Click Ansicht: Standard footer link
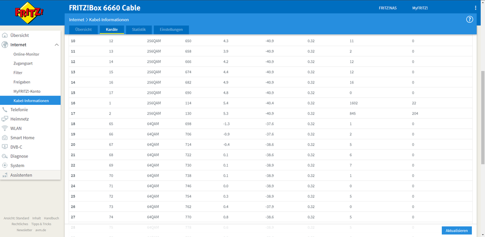Image resolution: width=485 pixels, height=237 pixels. pyautogui.click(x=17, y=218)
